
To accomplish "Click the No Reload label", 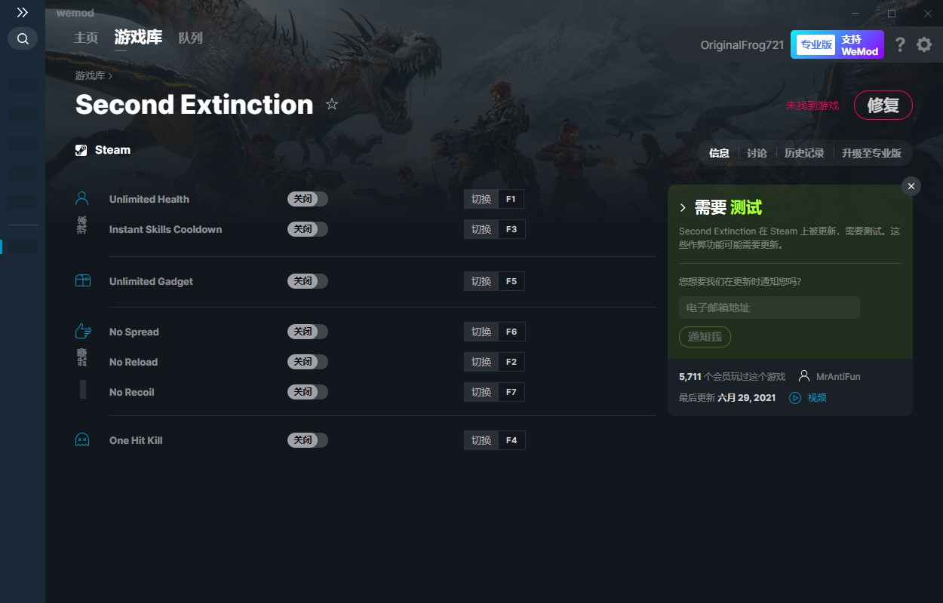I will tap(134, 362).
